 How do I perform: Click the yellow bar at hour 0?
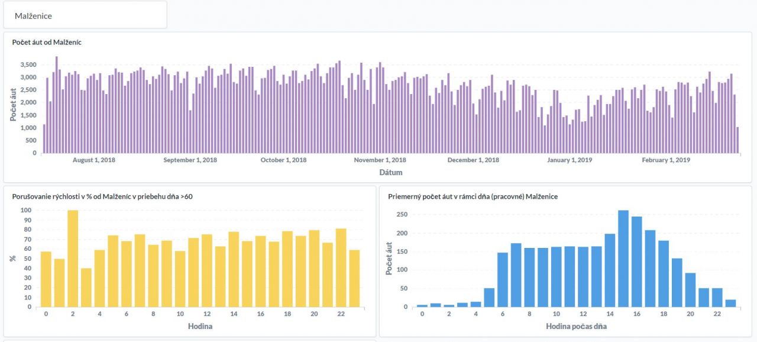point(46,279)
